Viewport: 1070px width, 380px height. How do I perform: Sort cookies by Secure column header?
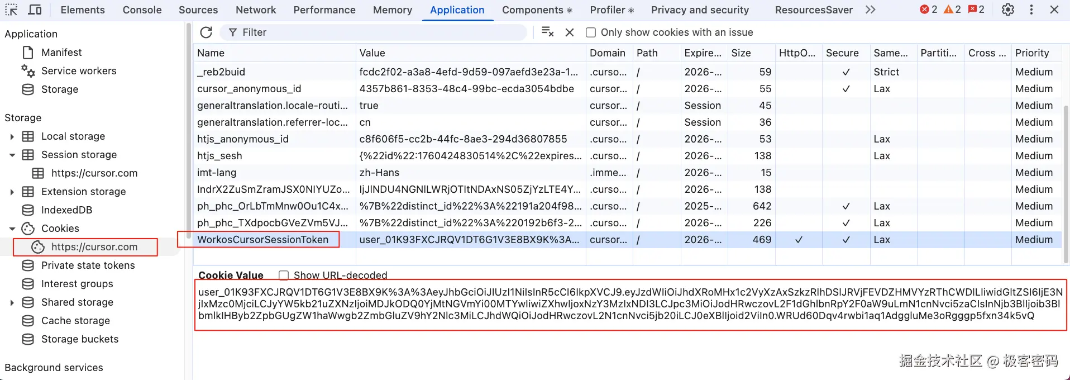846,53
